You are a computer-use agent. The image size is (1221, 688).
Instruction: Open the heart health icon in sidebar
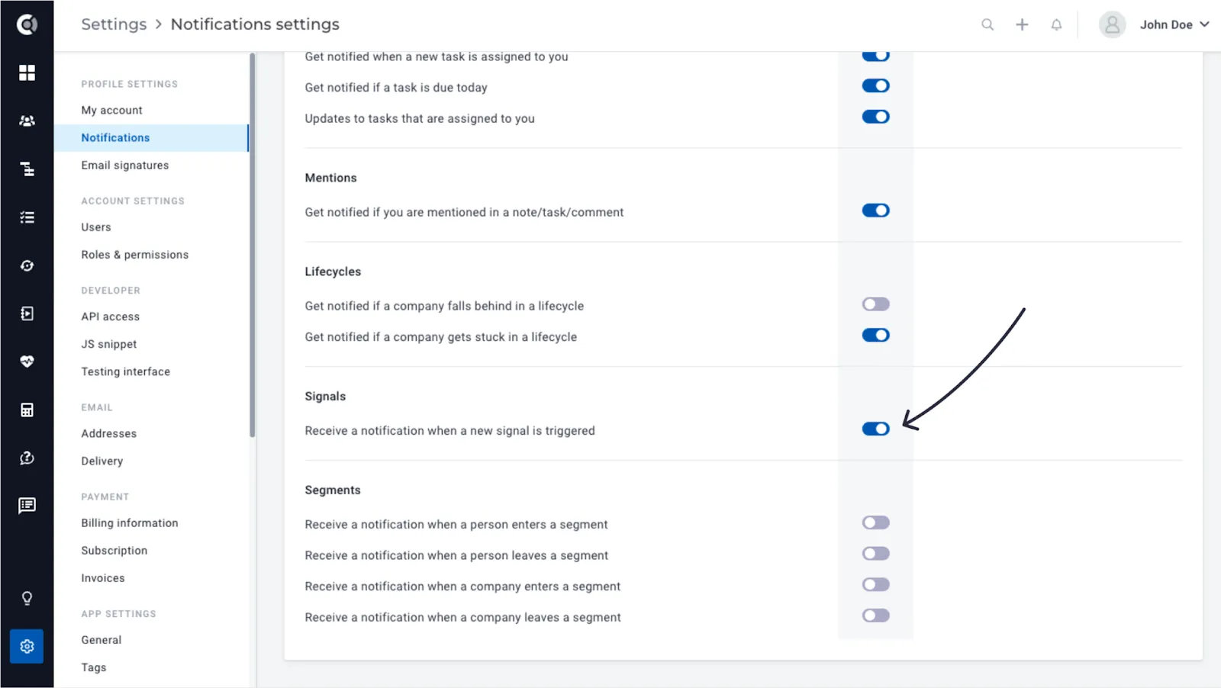27,362
